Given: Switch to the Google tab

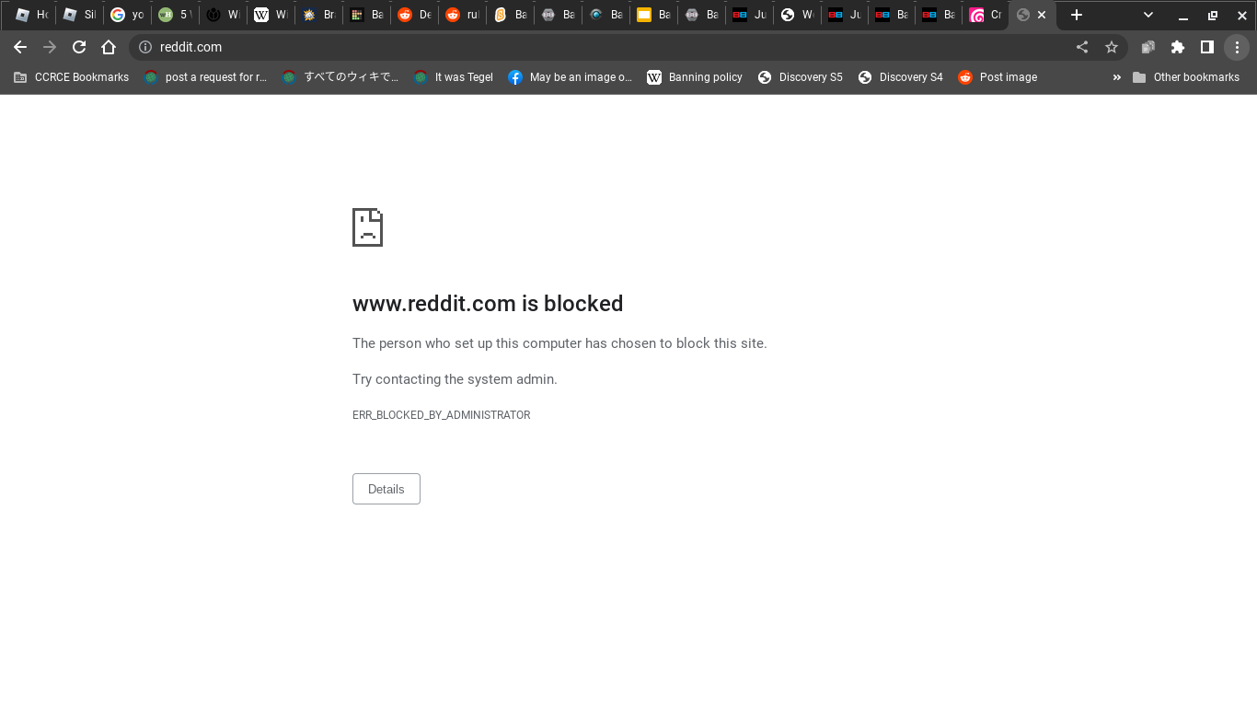Looking at the screenshot, I should pos(127,15).
